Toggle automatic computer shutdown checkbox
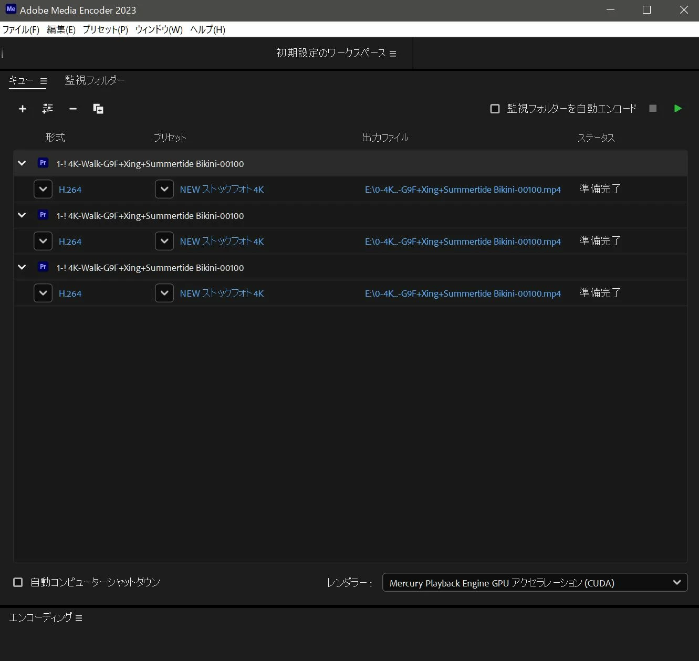This screenshot has height=661, width=699. [18, 582]
